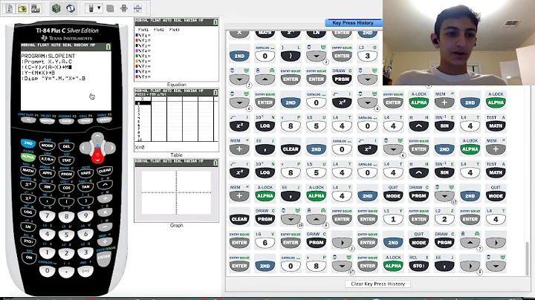Click the Equation view pane
The height and width of the screenshot is (300, 535).
click(176, 50)
